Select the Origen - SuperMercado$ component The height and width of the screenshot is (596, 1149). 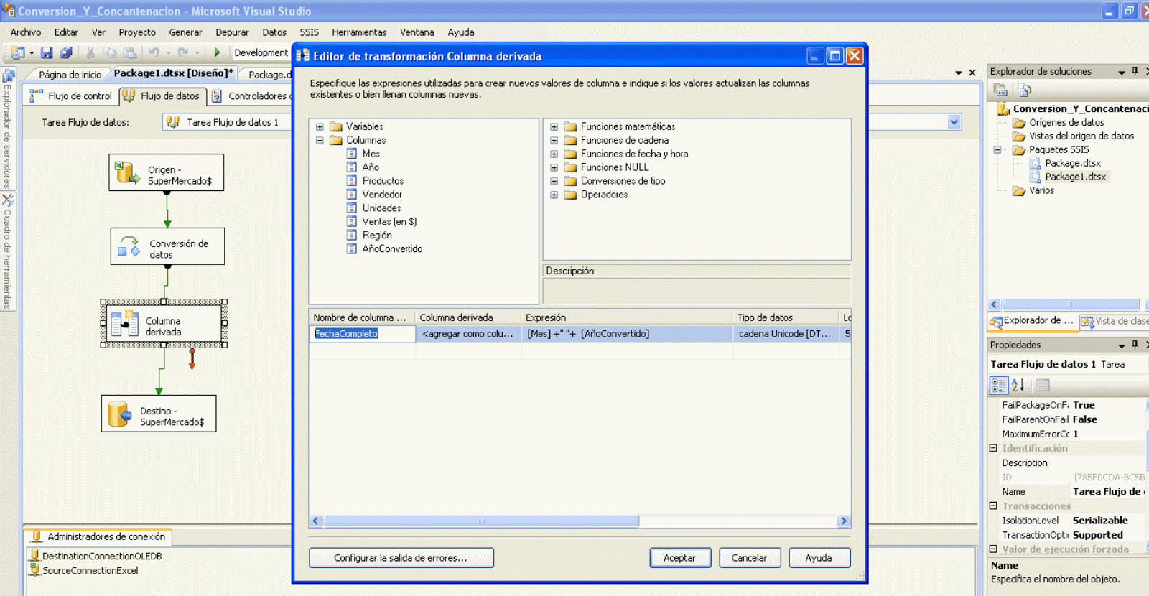(167, 172)
